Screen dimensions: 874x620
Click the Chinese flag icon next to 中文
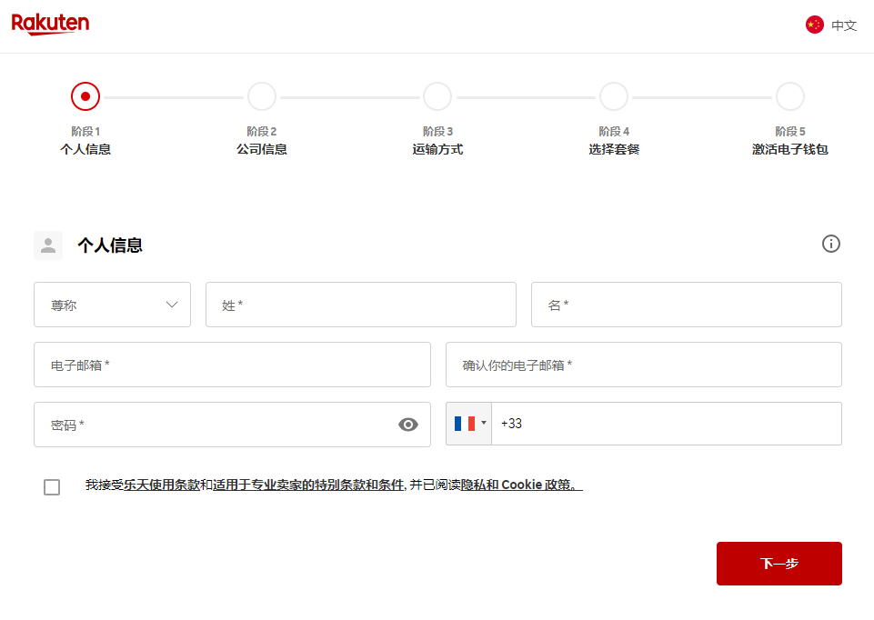(813, 25)
